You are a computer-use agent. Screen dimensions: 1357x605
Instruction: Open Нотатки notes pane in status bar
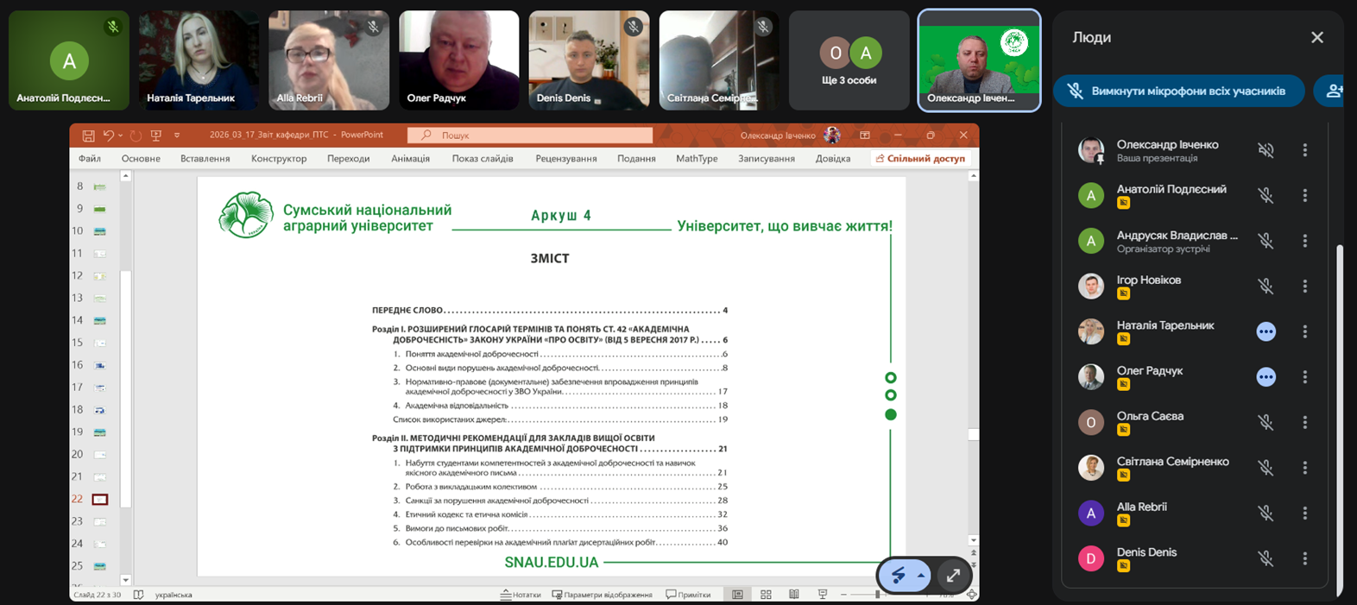[521, 595]
